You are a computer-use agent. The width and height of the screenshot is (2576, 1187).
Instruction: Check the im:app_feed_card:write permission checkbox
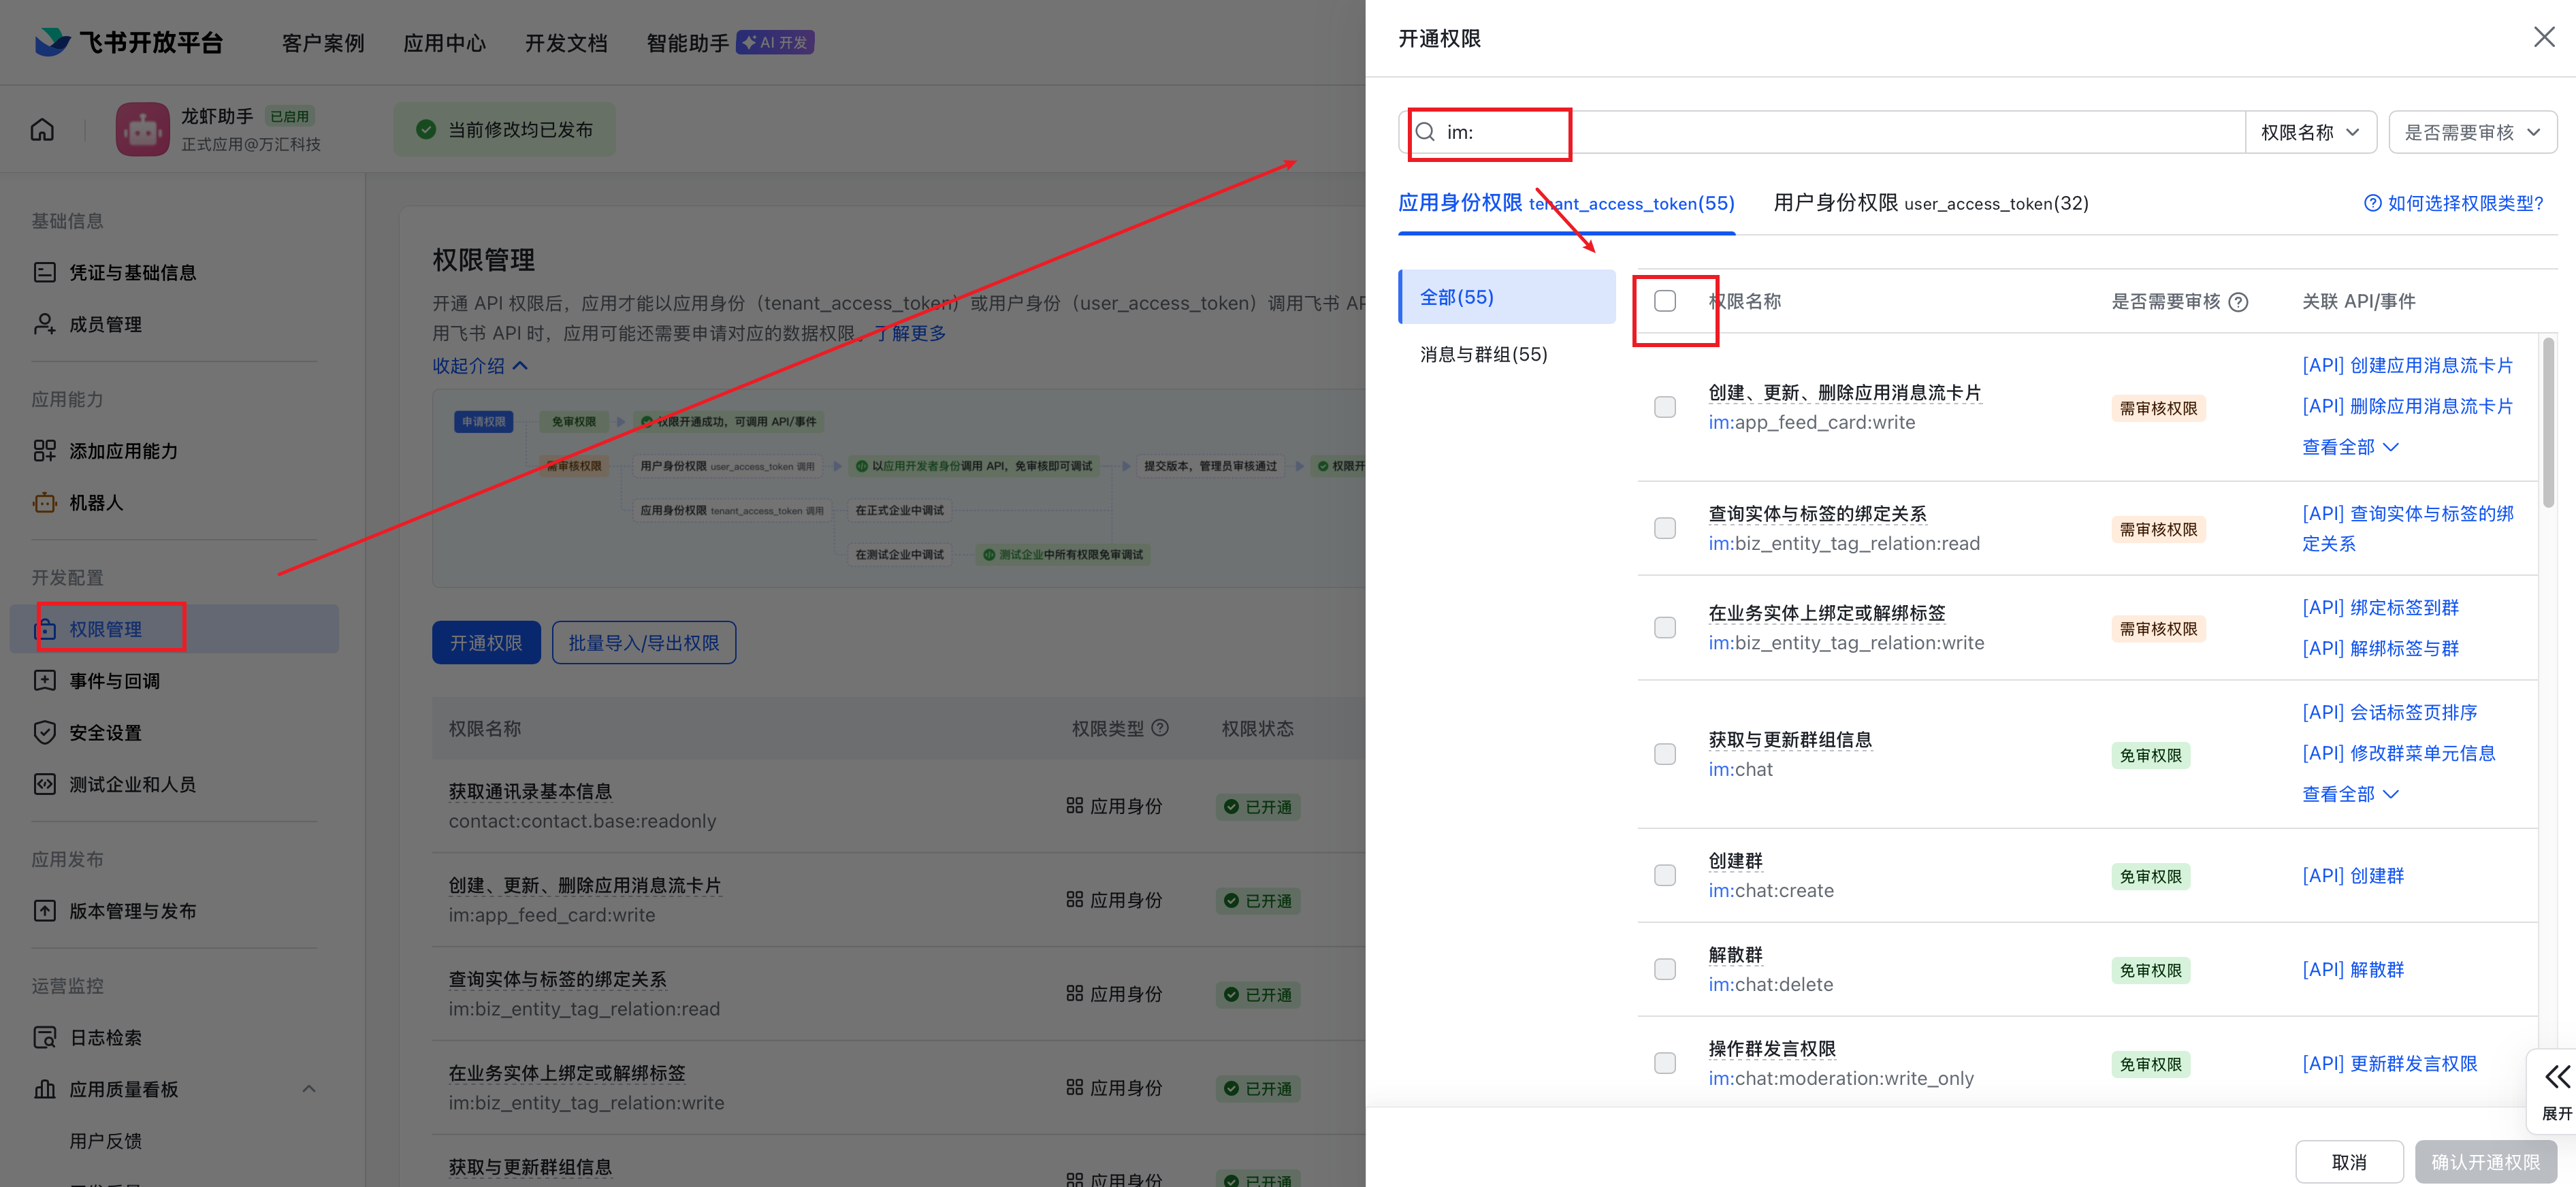(1665, 407)
